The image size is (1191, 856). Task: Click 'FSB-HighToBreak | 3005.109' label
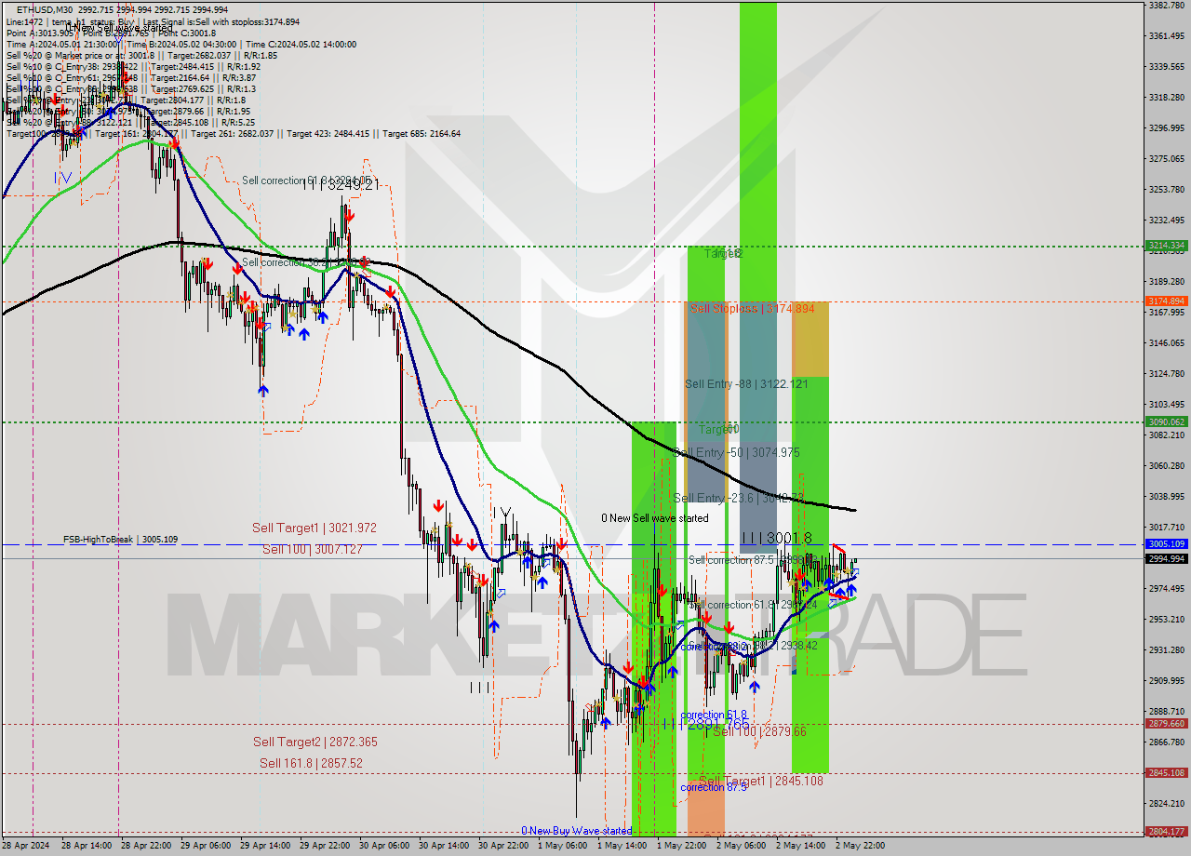pos(120,539)
